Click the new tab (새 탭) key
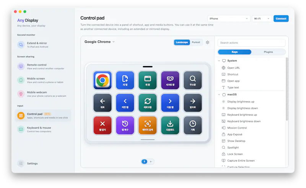This screenshot has height=188, width=306. click(125, 80)
